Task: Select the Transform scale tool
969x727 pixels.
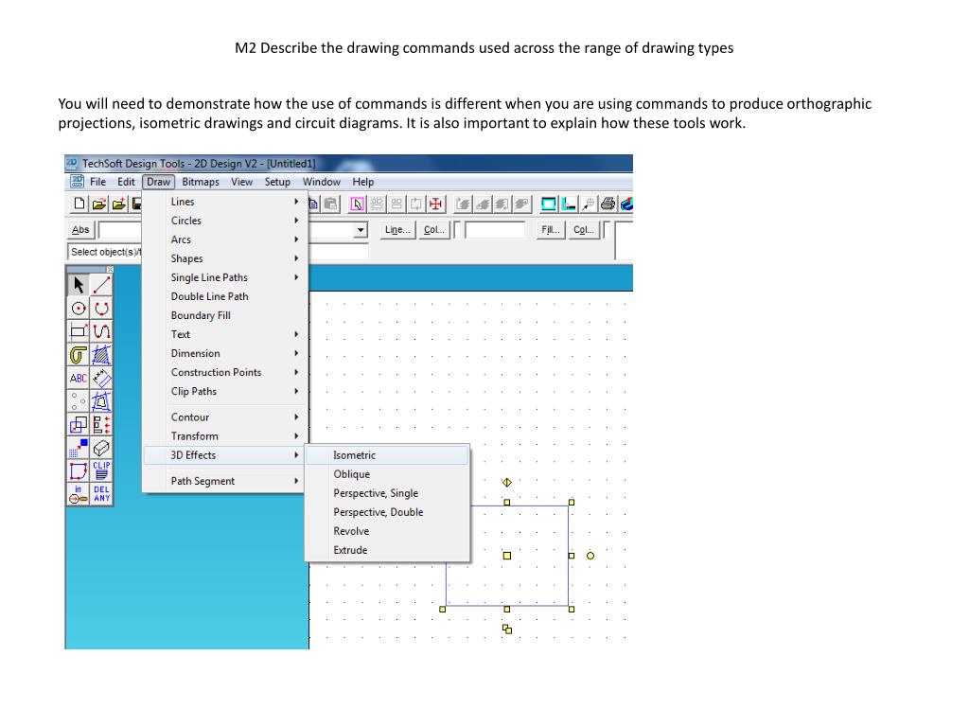Action: tap(78, 448)
